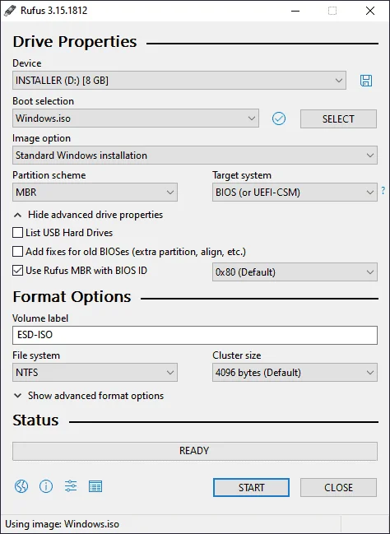Collapse Hide advanced drive properties
This screenshot has height=534, width=390.
[x=88, y=215]
